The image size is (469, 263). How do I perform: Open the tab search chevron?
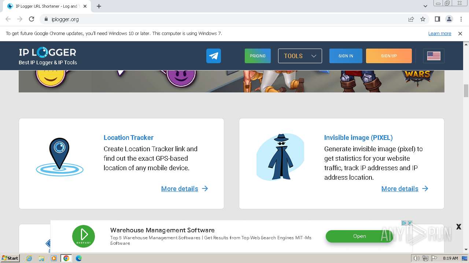tap(425, 6)
